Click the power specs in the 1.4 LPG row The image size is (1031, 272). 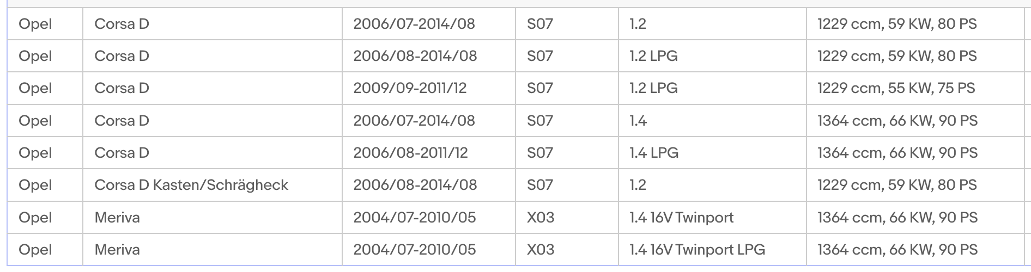897,153
